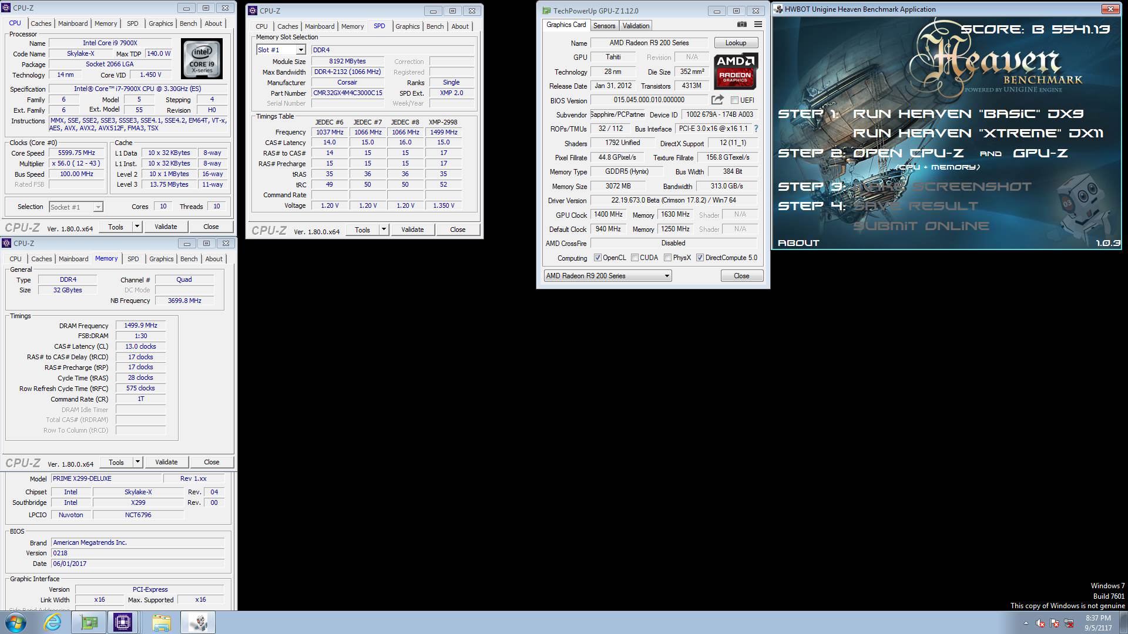Click the top-left CPU-Z CPU window title icon
Viewport: 1128px width, 634px height.
(6, 8)
